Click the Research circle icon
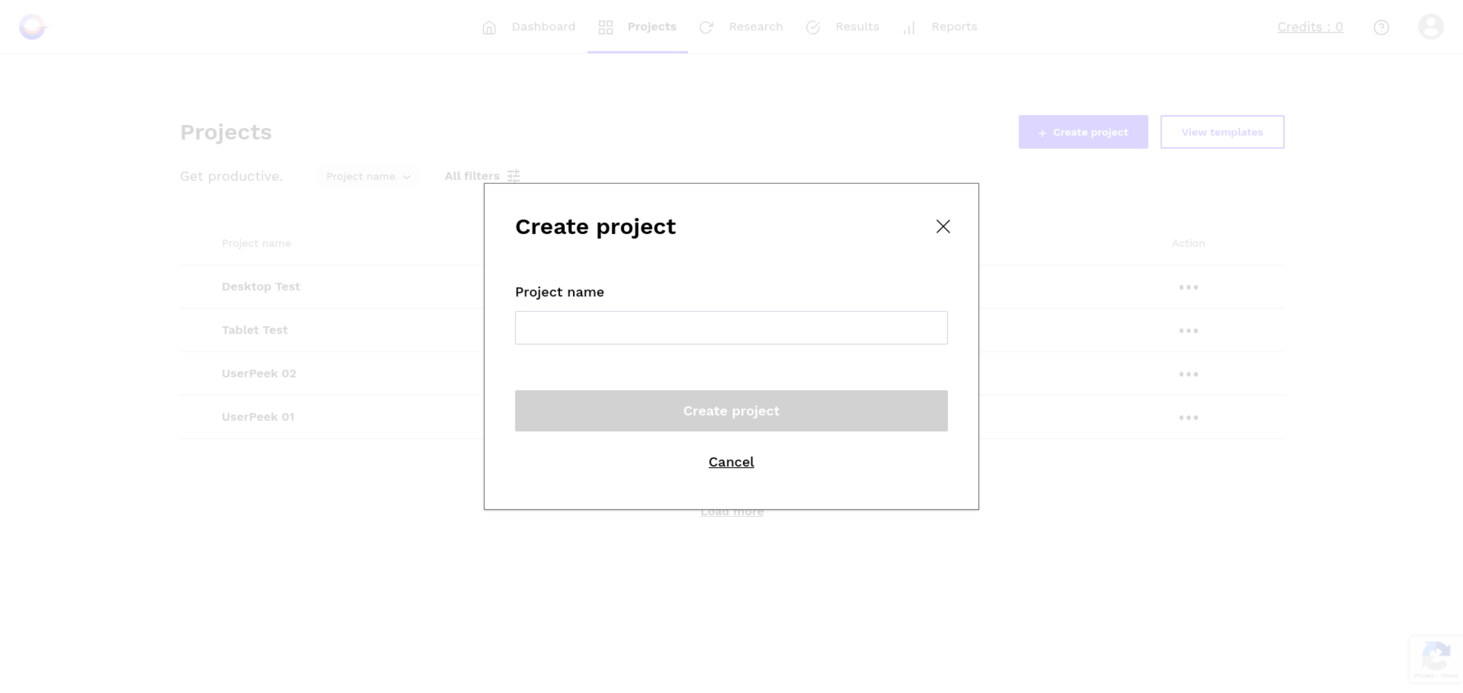This screenshot has width=1463, height=693. click(x=707, y=26)
